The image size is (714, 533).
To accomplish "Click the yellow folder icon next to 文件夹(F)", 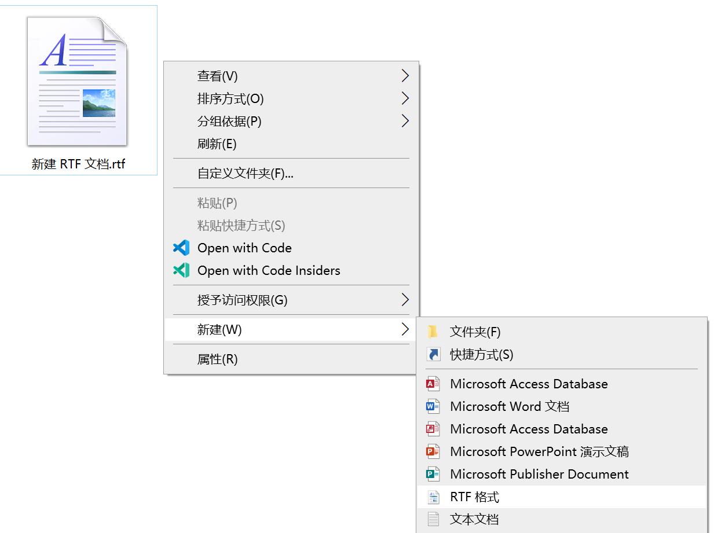I will [433, 331].
